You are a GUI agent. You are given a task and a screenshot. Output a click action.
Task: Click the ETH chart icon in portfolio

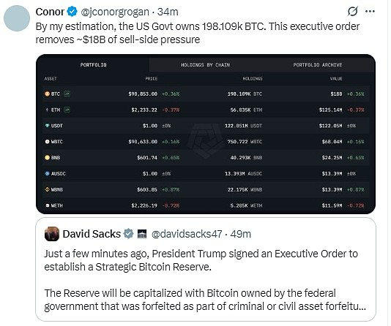coord(67,110)
